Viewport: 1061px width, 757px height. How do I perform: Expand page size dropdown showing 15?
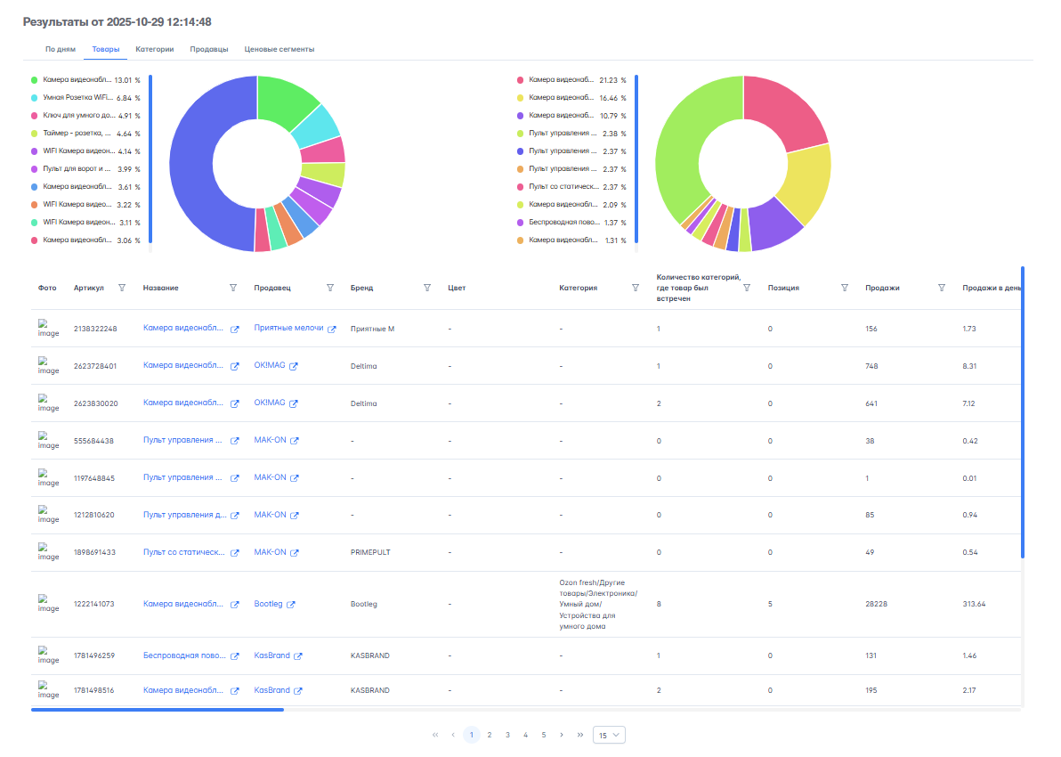(x=609, y=735)
